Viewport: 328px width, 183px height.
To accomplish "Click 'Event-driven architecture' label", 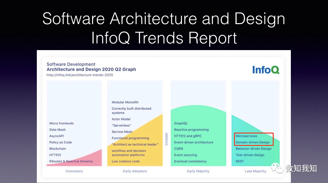I will tap(194, 142).
